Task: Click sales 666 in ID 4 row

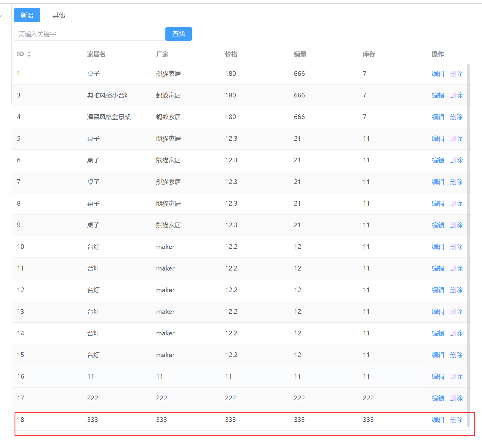Action: point(299,117)
